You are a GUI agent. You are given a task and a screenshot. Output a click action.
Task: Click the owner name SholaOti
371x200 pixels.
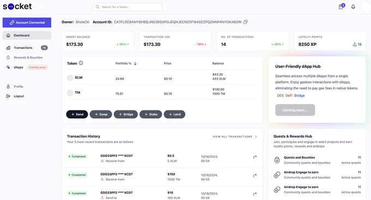pyautogui.click(x=82, y=22)
